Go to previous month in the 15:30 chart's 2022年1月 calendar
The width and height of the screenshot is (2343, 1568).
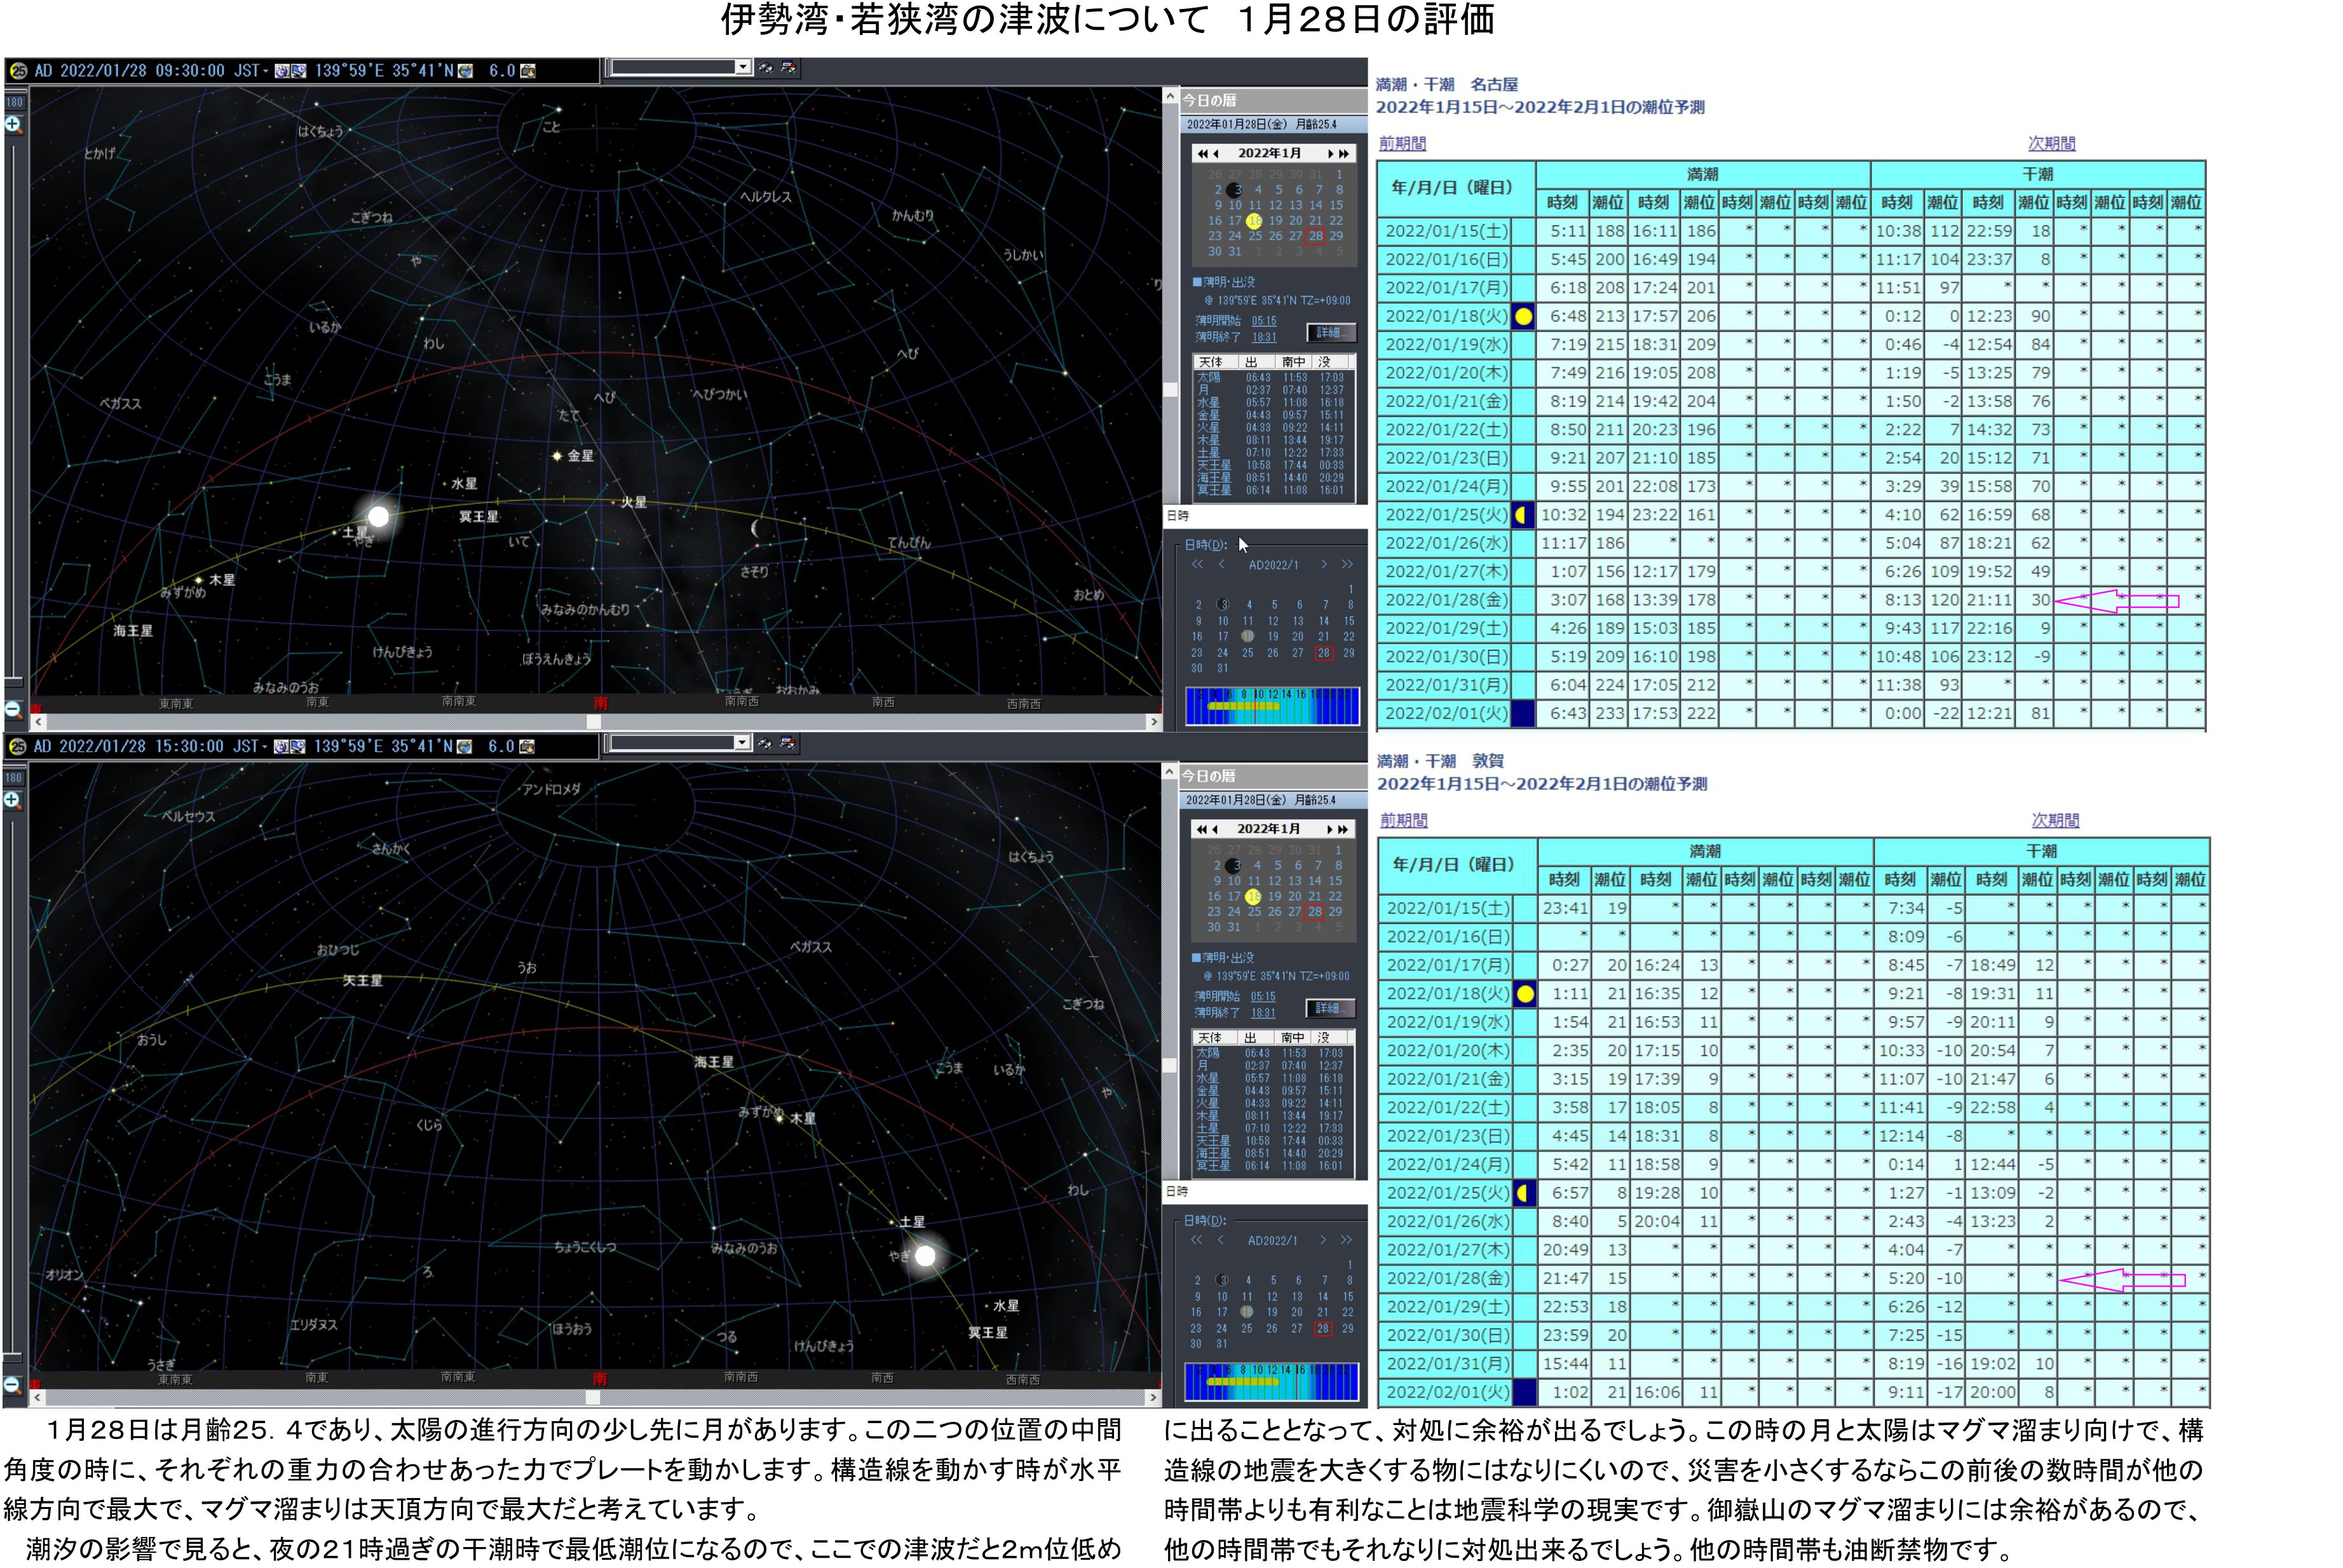(1215, 829)
